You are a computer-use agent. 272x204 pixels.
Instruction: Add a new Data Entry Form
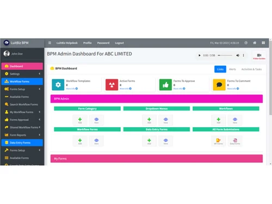149,141
